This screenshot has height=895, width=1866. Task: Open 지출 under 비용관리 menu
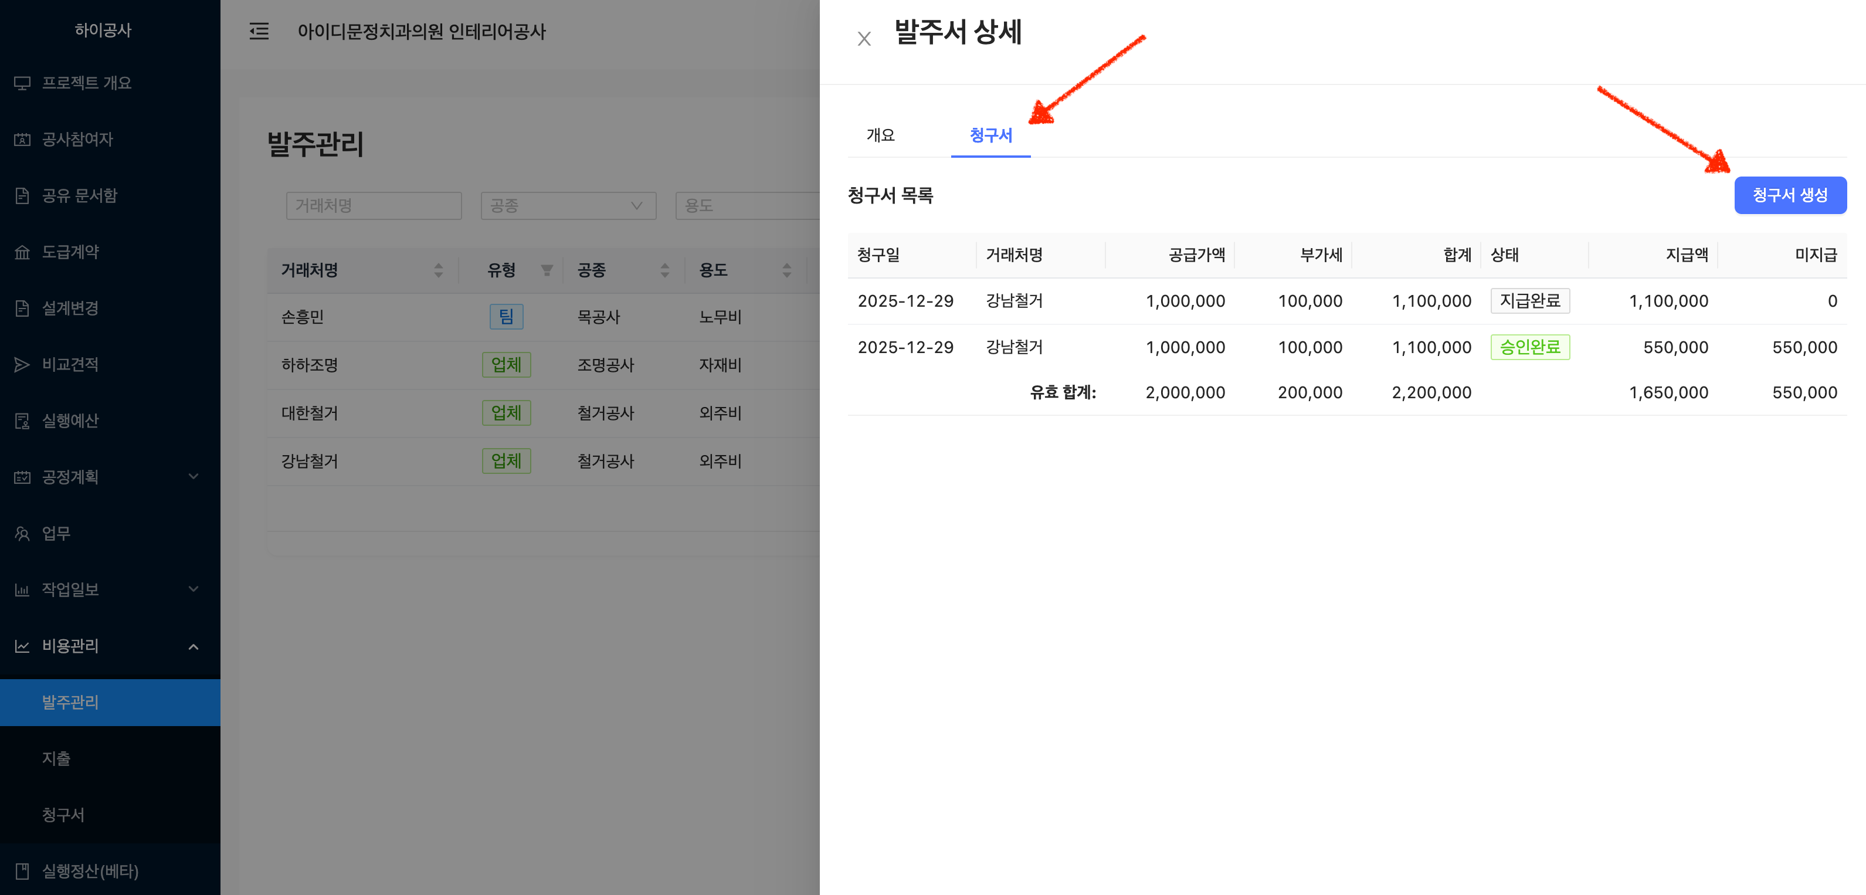click(x=56, y=758)
